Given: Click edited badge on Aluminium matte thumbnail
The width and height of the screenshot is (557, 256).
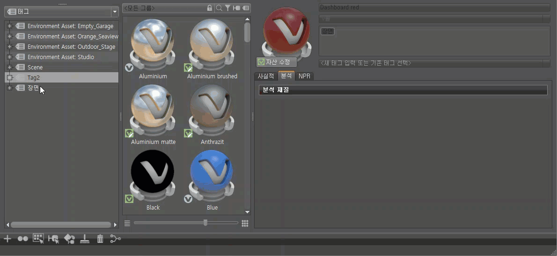Looking at the screenshot, I should pos(129,133).
